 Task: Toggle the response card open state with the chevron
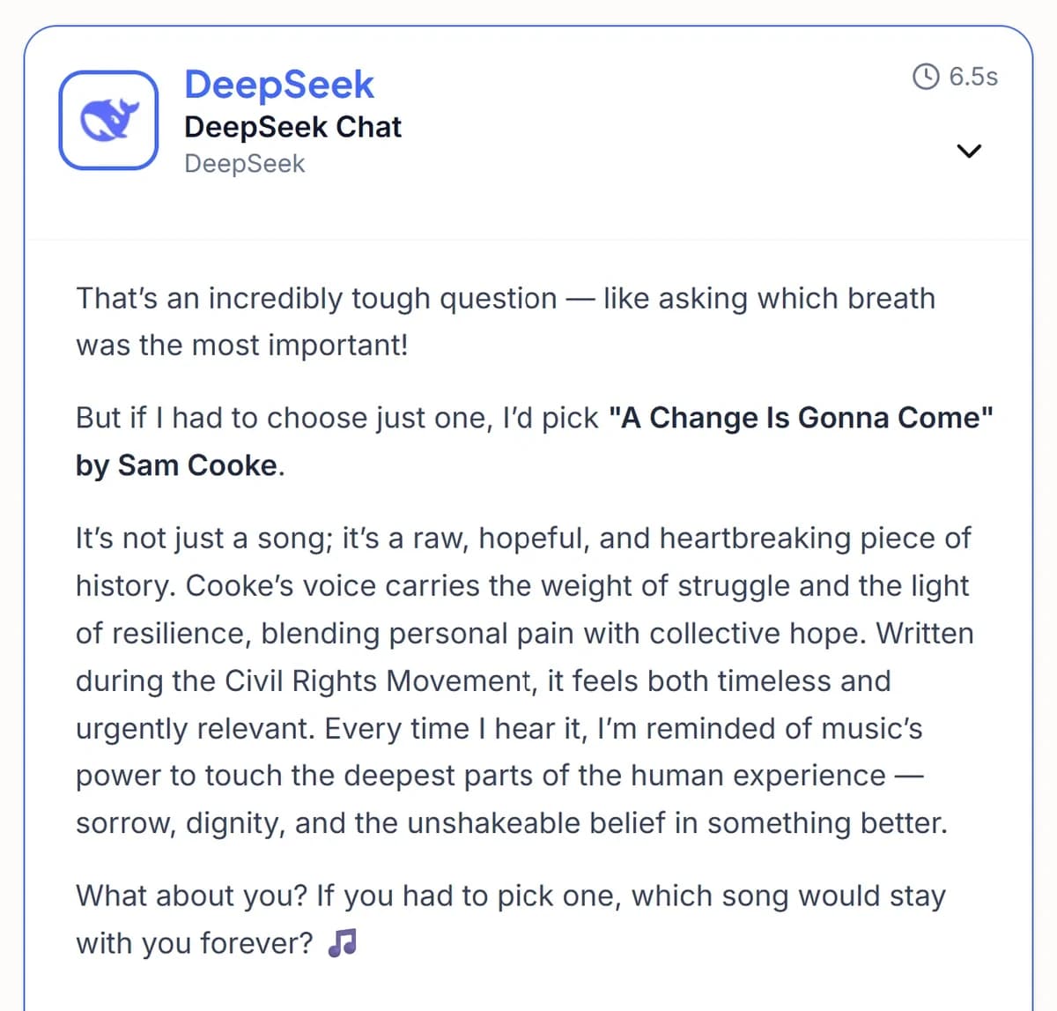coord(969,151)
